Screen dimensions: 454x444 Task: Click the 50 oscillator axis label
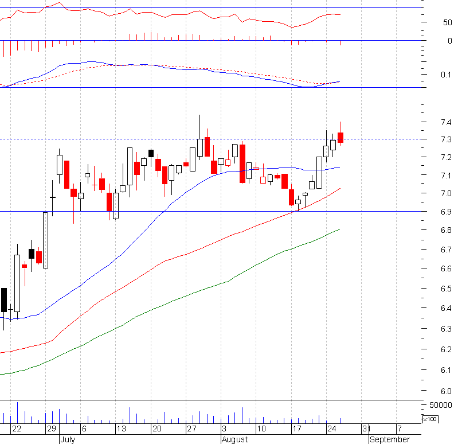(447, 22)
